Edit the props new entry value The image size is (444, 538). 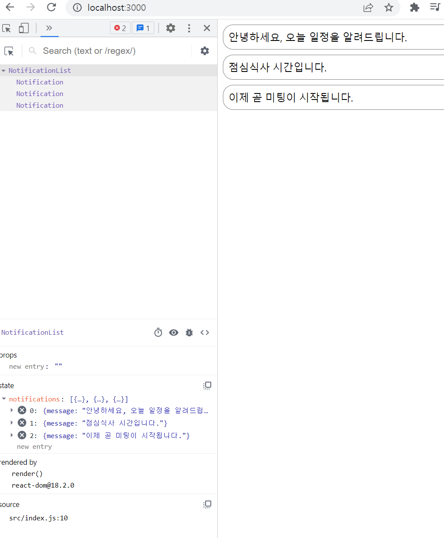point(58,367)
